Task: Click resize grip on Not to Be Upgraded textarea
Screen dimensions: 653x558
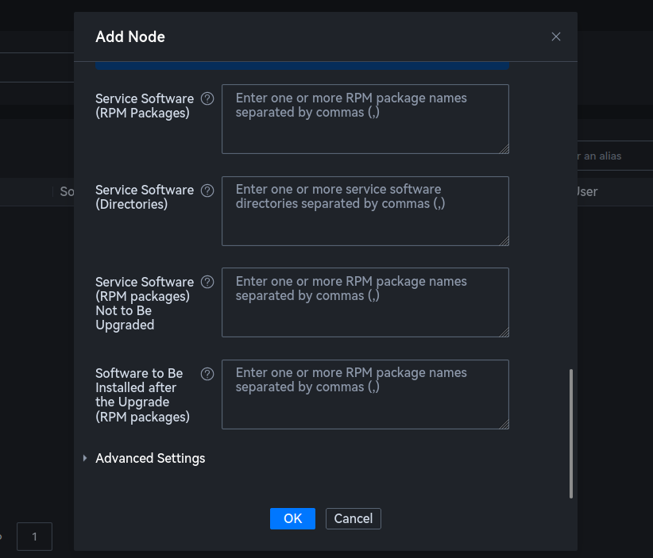Action: point(504,332)
